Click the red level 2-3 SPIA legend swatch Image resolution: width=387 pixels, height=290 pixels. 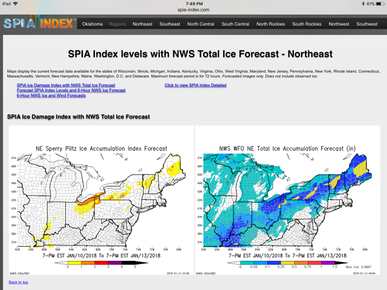(x=101, y=263)
